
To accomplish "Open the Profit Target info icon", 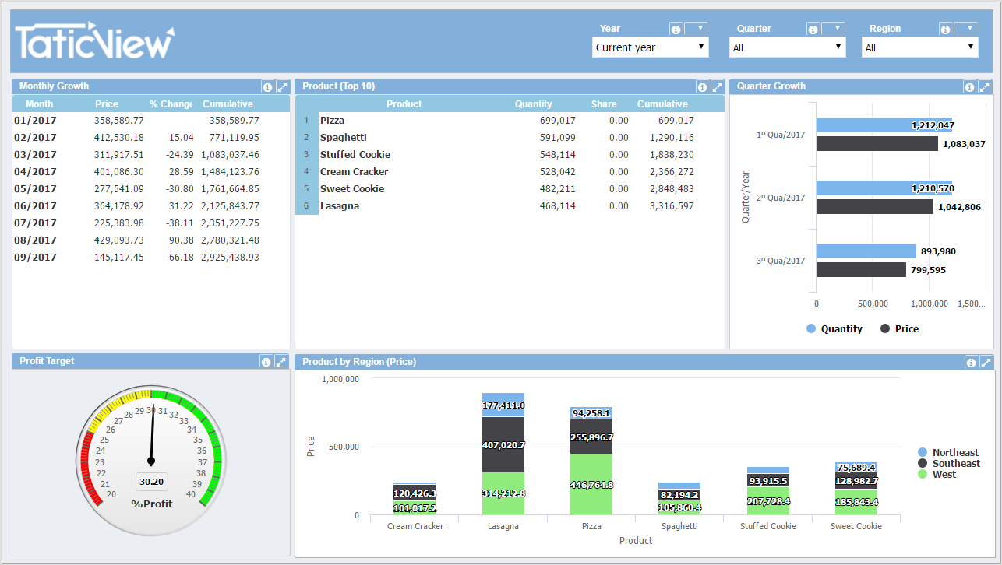I will click(x=266, y=361).
